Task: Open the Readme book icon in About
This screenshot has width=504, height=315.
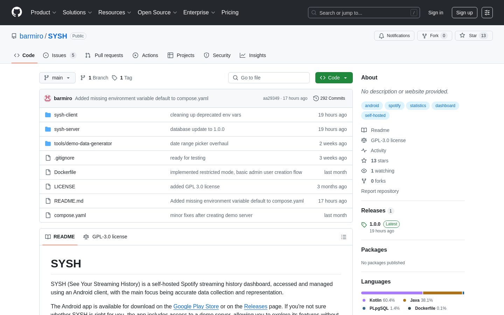Action: point(364,130)
